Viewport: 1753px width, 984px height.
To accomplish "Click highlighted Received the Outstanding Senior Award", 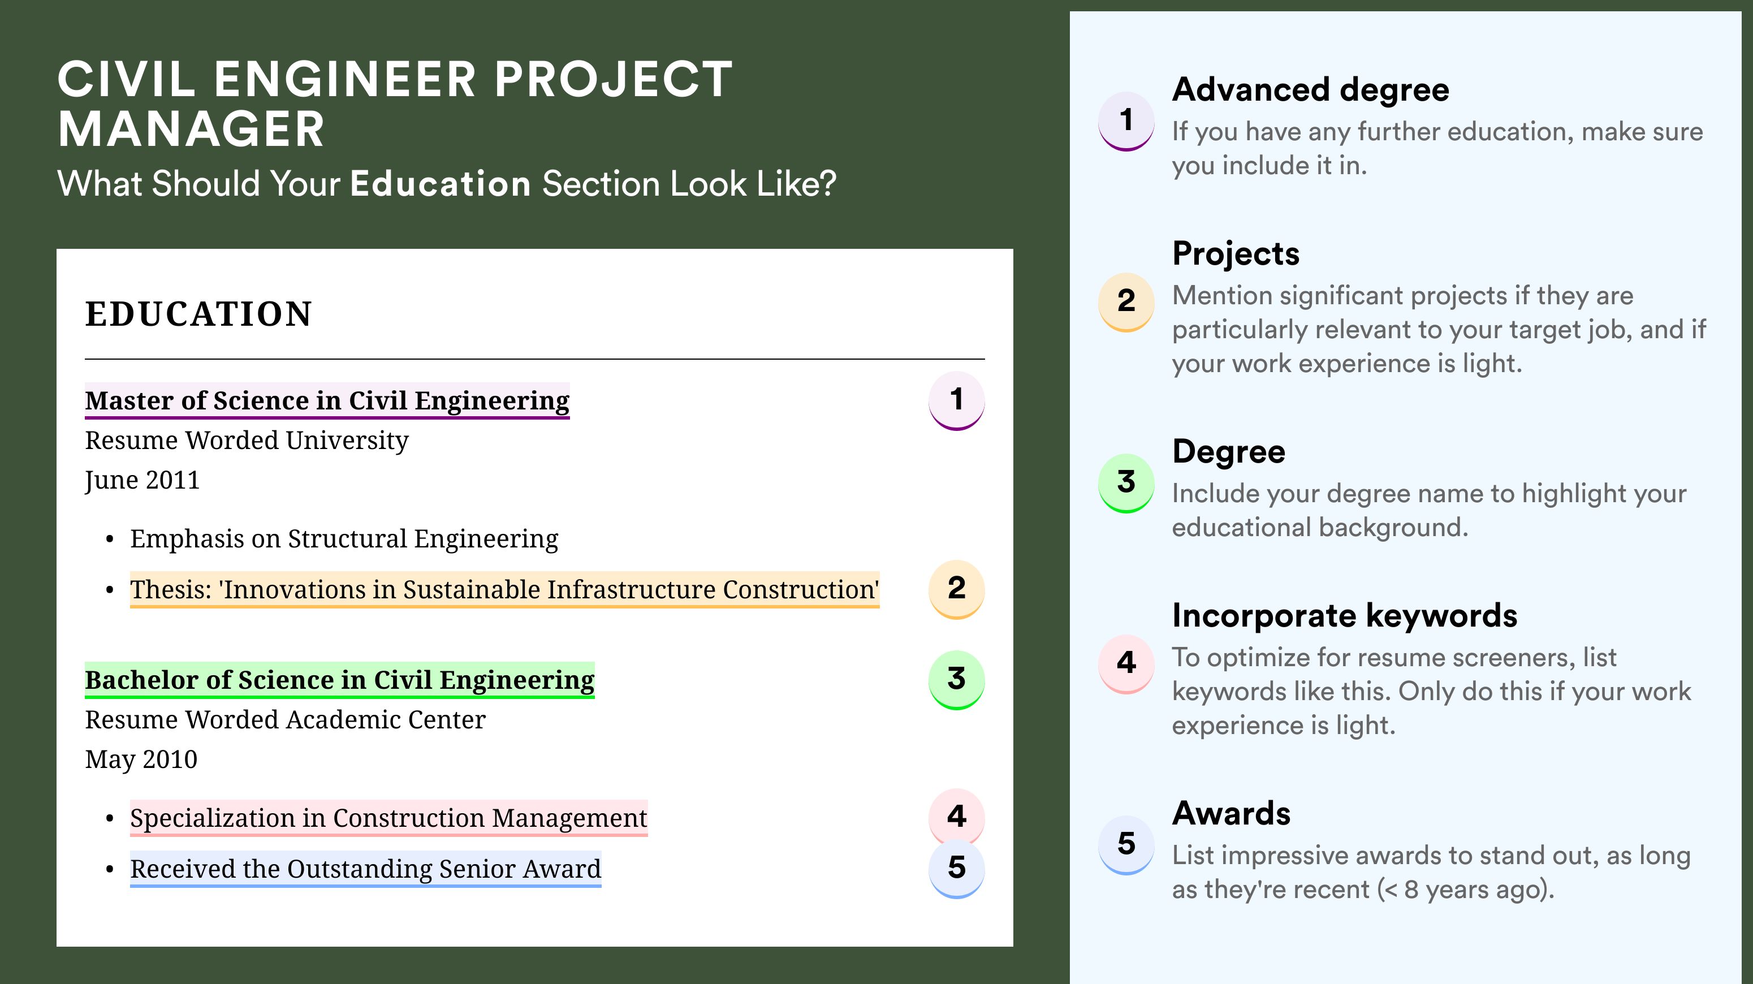I will click(365, 869).
